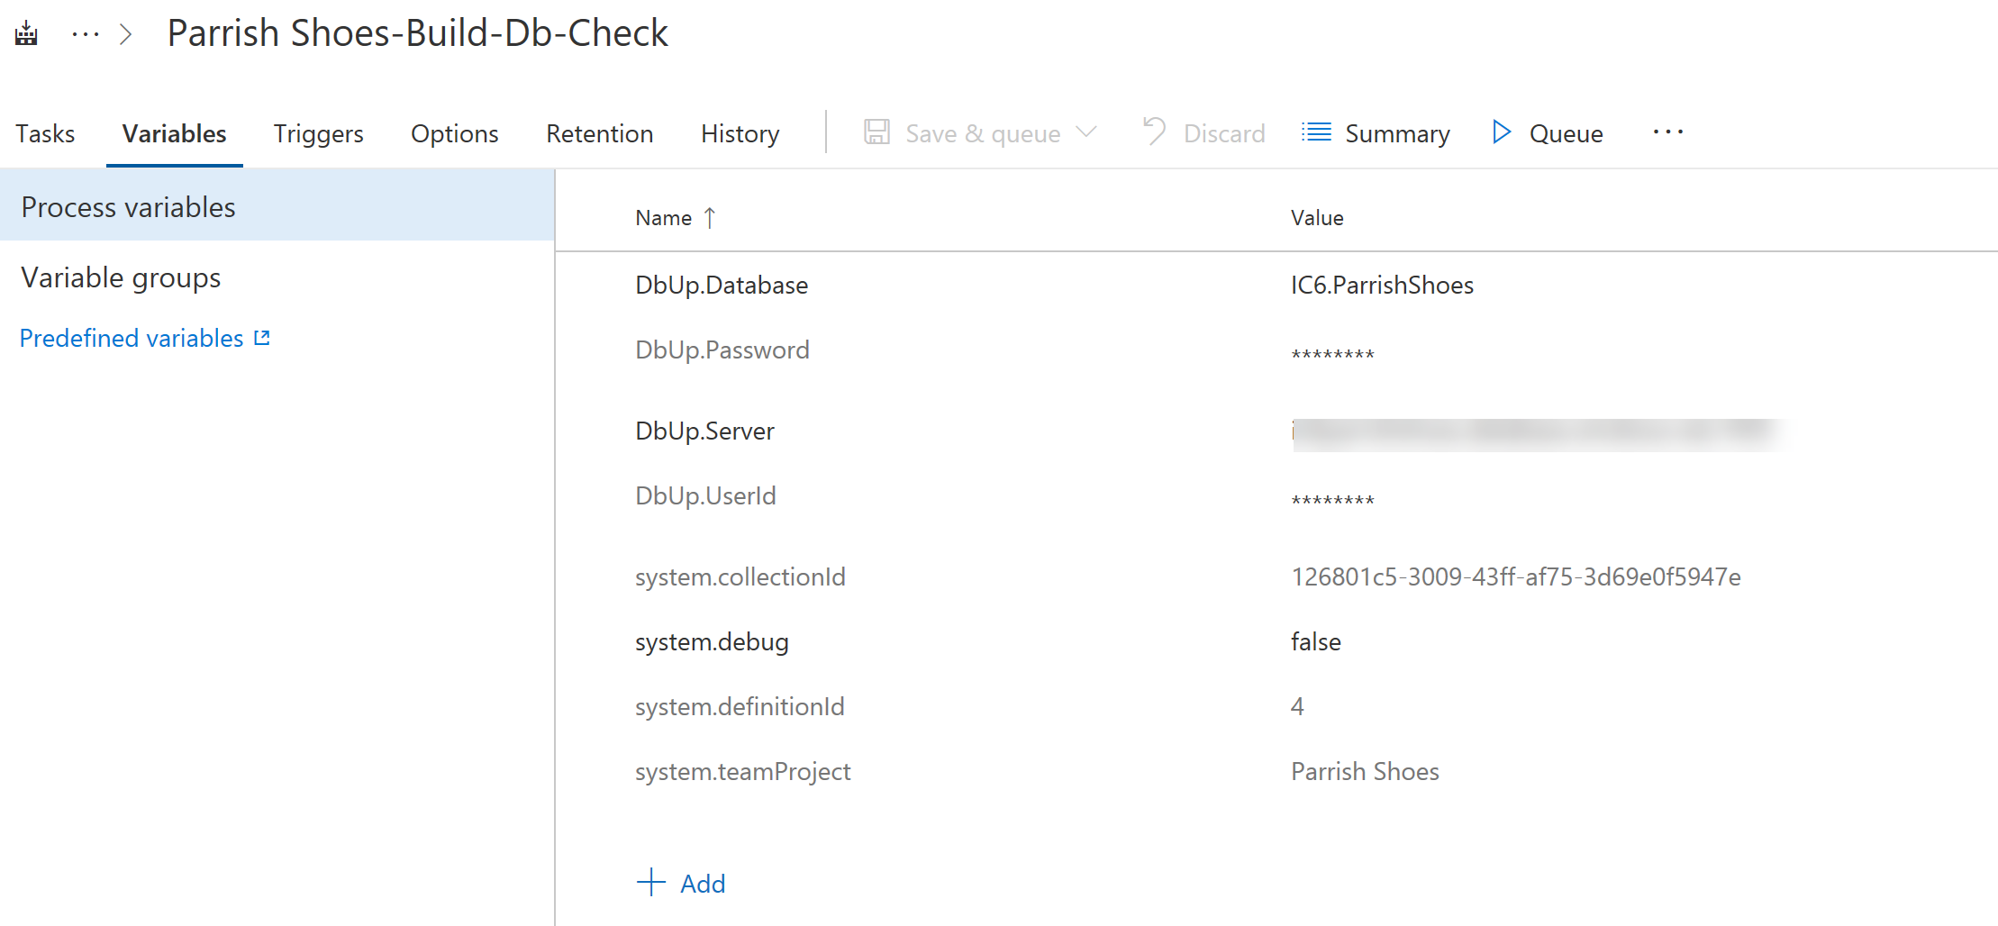
Task: Switch to the Tasks tab
Action: coord(45,134)
